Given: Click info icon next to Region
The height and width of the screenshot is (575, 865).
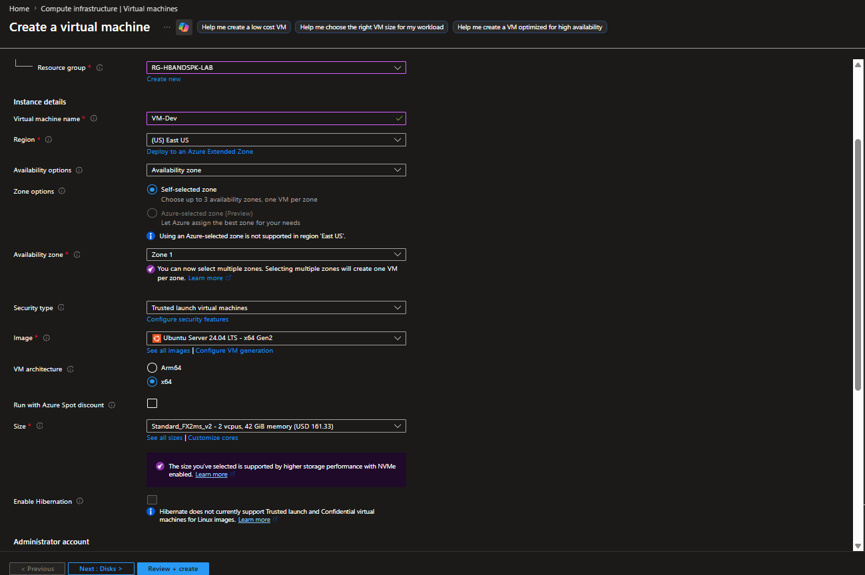Looking at the screenshot, I should pyautogui.click(x=49, y=140).
